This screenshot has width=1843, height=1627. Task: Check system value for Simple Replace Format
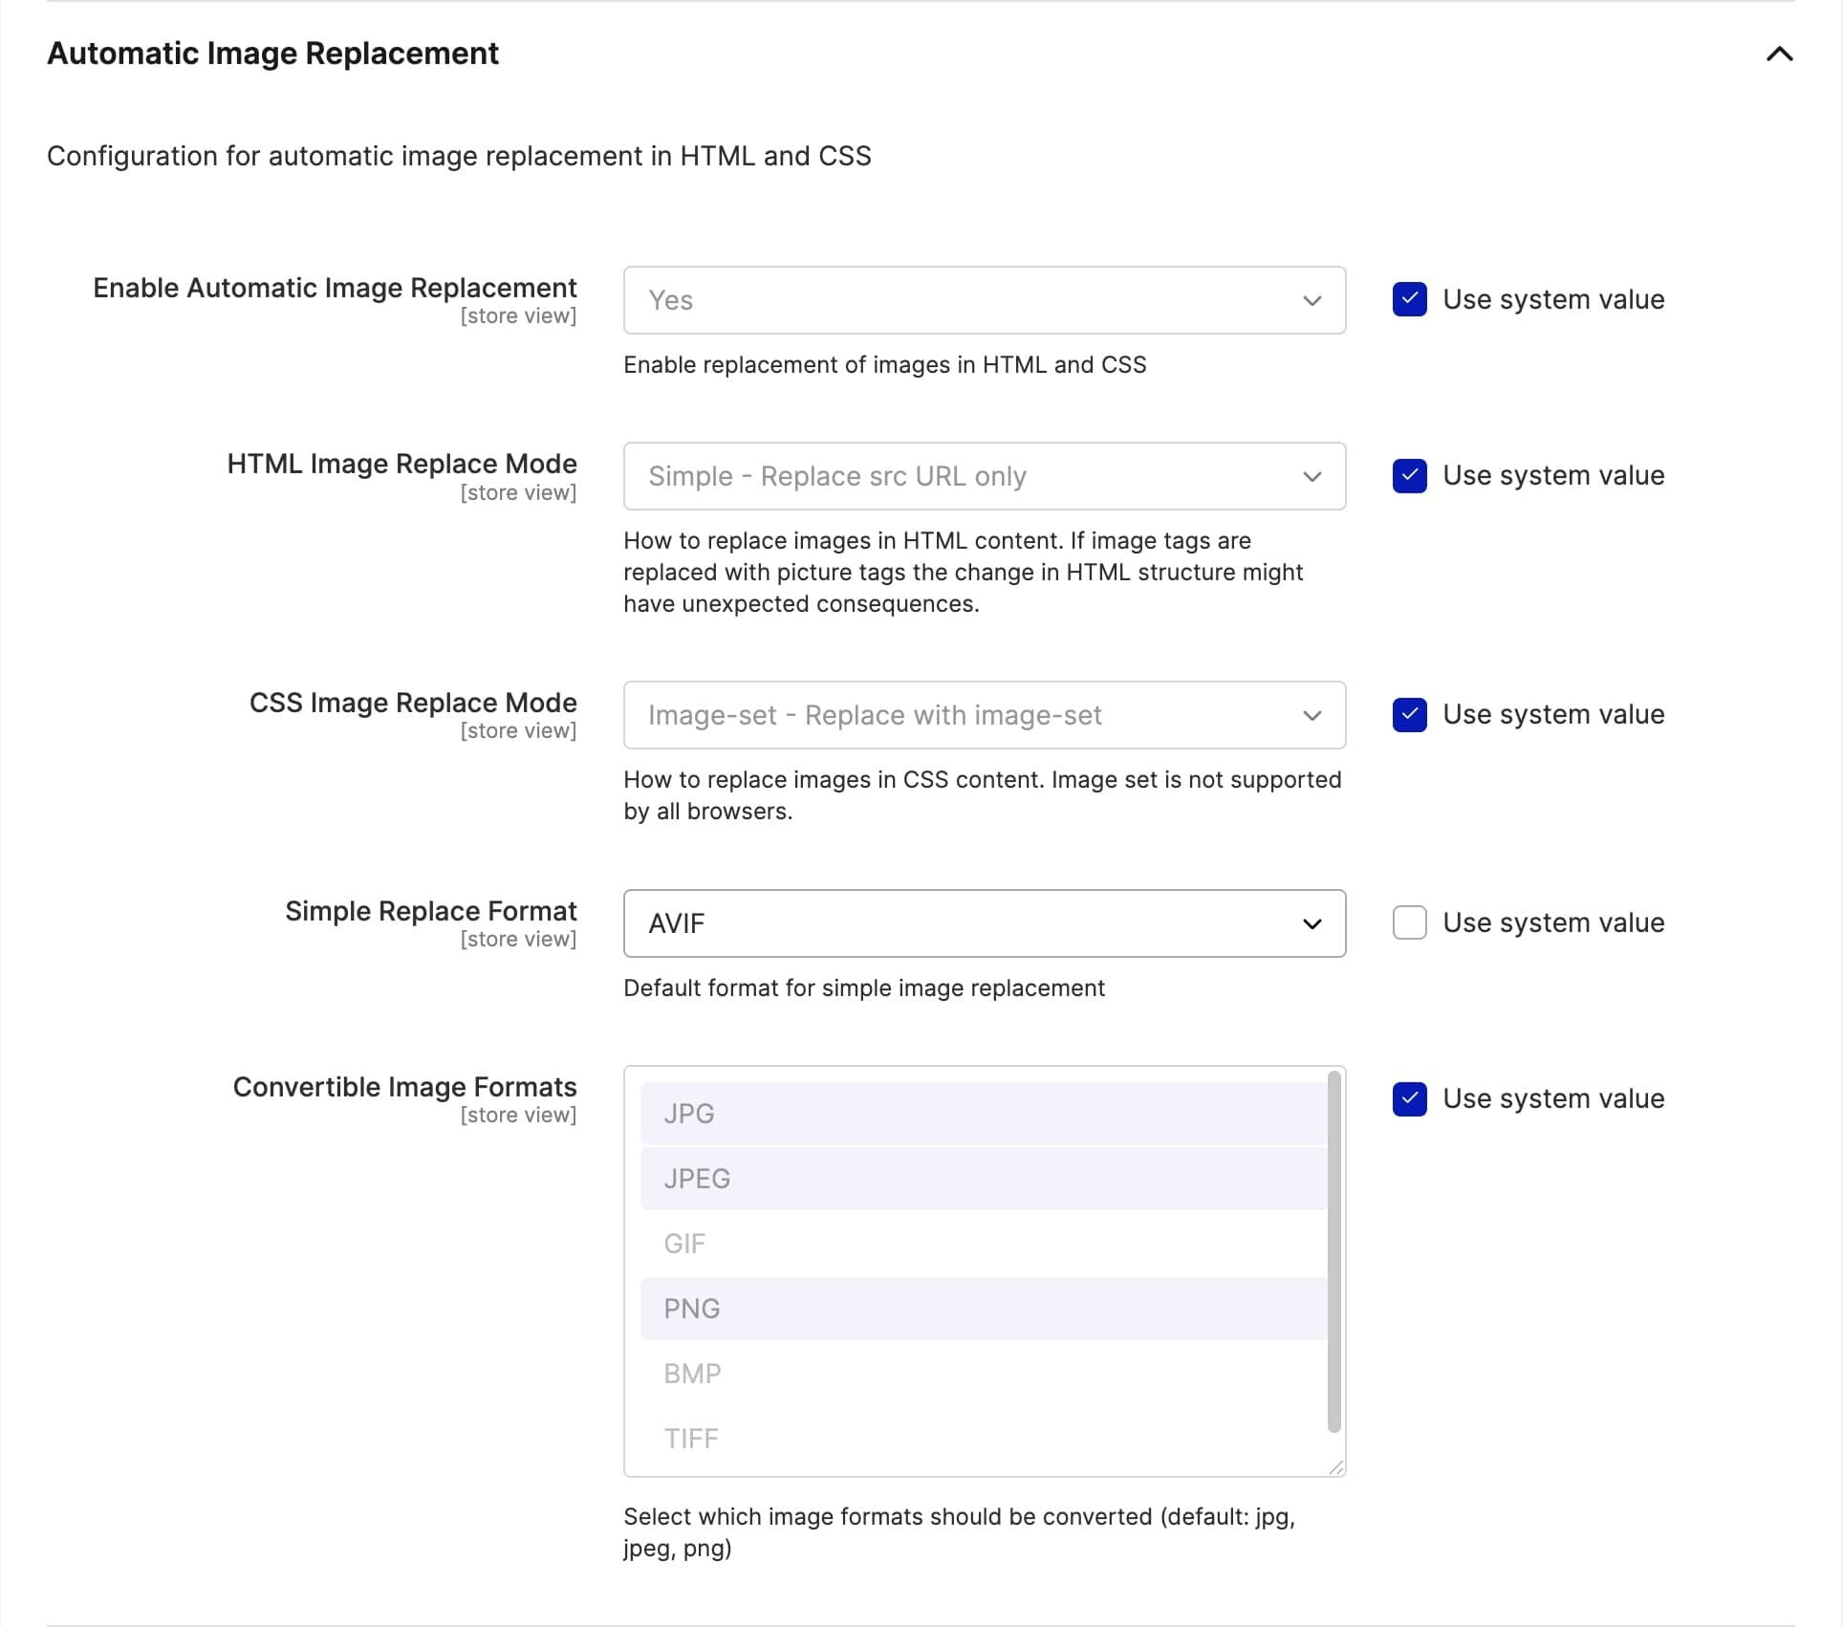[1410, 922]
